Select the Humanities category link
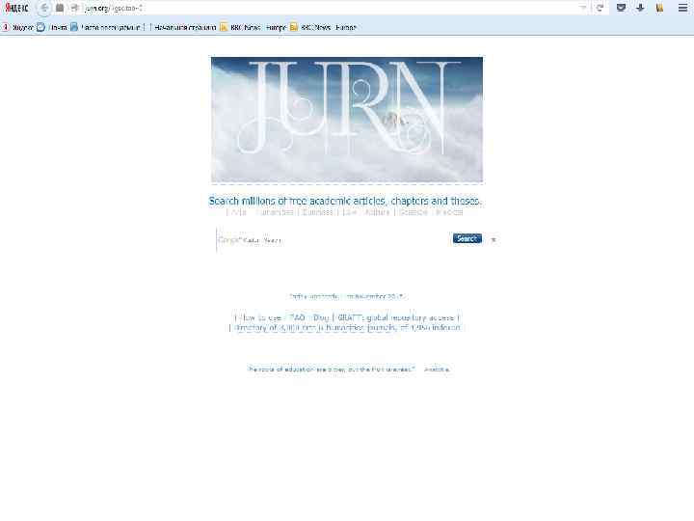This screenshot has width=694, height=521. [275, 212]
